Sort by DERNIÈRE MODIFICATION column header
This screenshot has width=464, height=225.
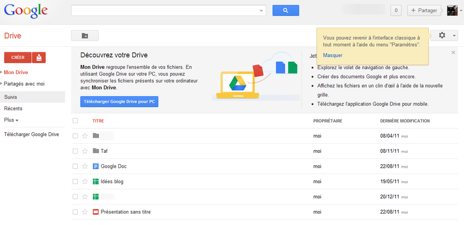pyautogui.click(x=405, y=121)
